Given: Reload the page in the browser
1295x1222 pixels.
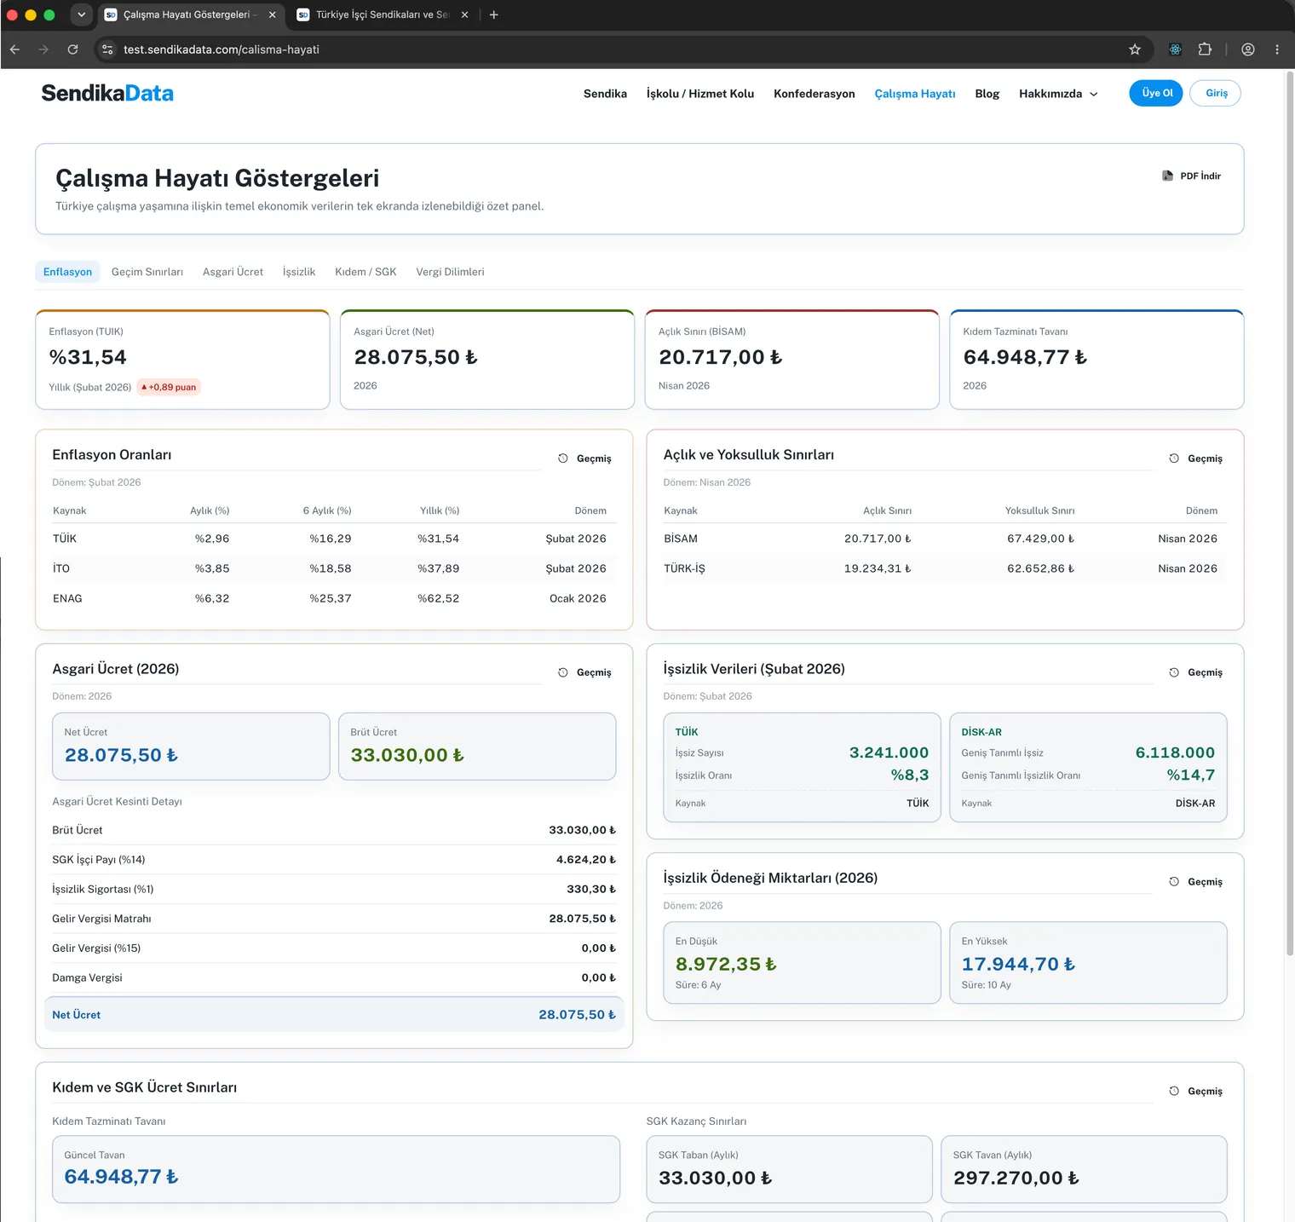Looking at the screenshot, I should coord(73,49).
